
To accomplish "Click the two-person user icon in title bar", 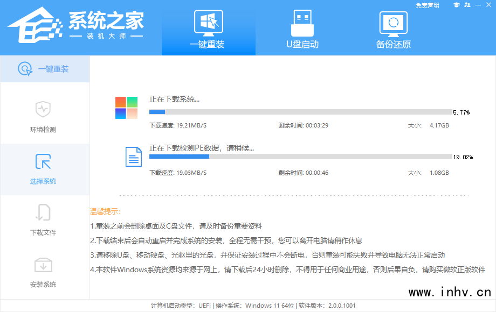I will 467,5.
